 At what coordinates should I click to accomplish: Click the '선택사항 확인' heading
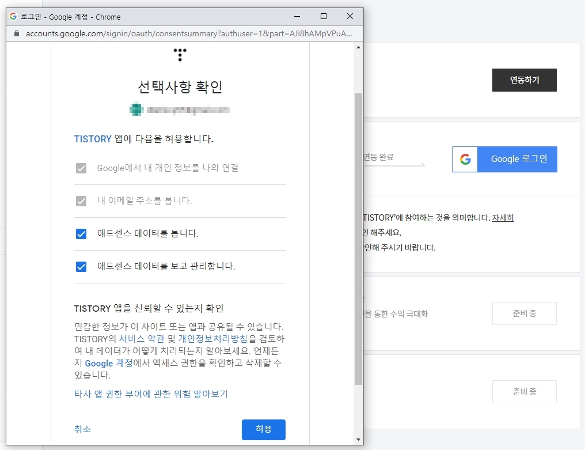(180, 87)
